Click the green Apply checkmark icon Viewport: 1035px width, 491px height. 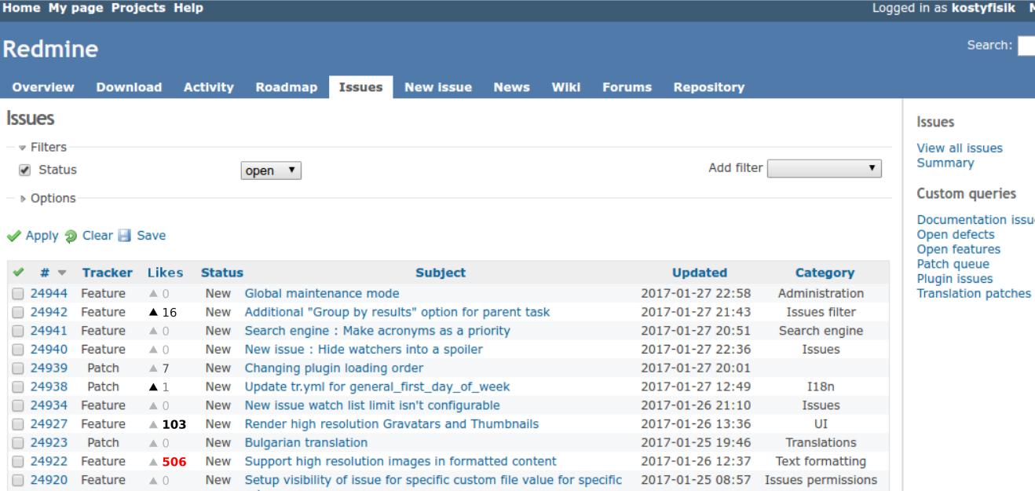tap(14, 236)
